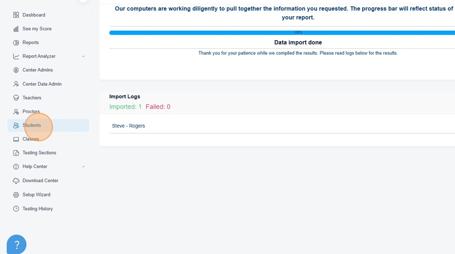Screen dimensions: 455x254
Task: Click the Classes laptop icon
Action: click(16, 139)
